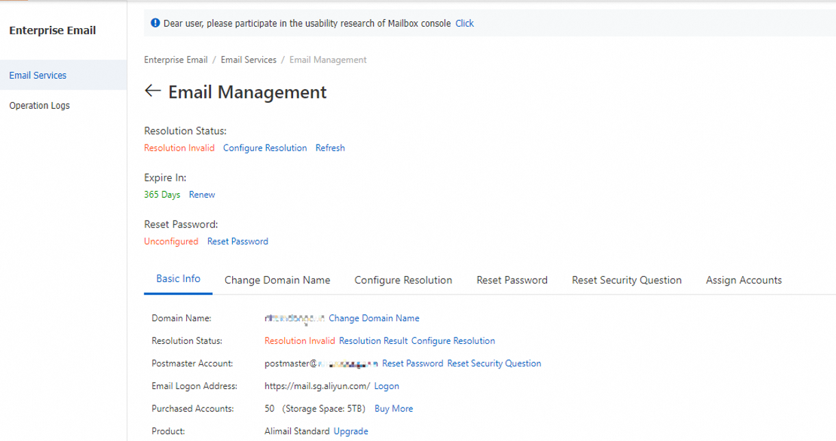The width and height of the screenshot is (836, 441).
Task: Switch to the Assign Accounts tab
Action: 744,280
